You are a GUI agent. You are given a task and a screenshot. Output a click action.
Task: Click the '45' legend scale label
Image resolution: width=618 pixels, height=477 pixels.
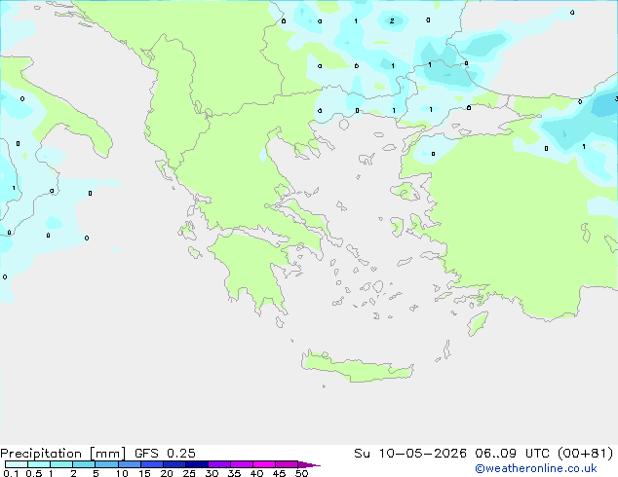point(279,473)
